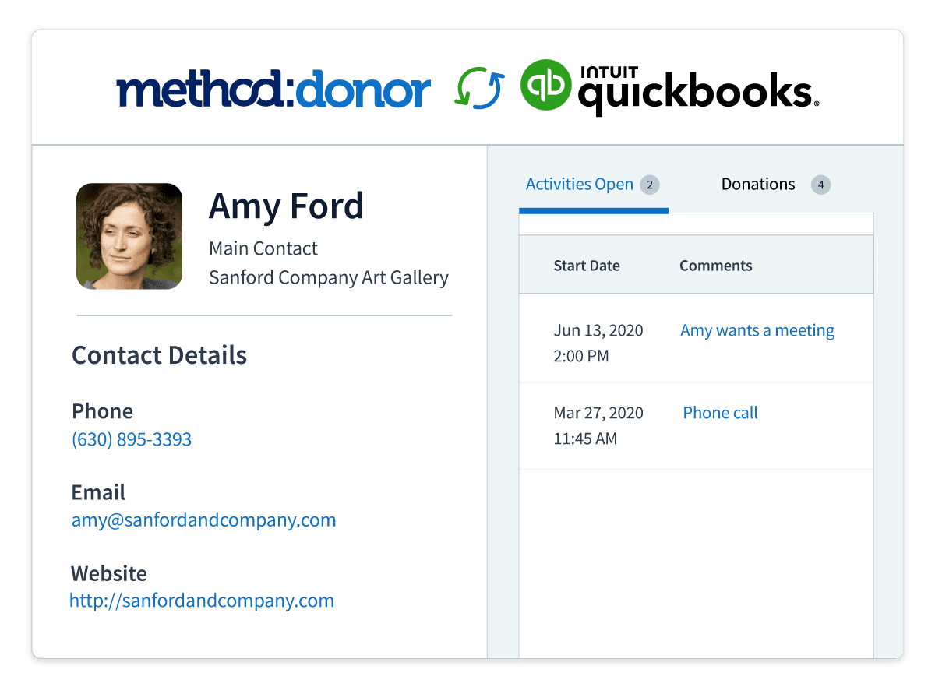935x687 pixels.
Task: Click the Activities Open count badge 2
Action: [650, 185]
